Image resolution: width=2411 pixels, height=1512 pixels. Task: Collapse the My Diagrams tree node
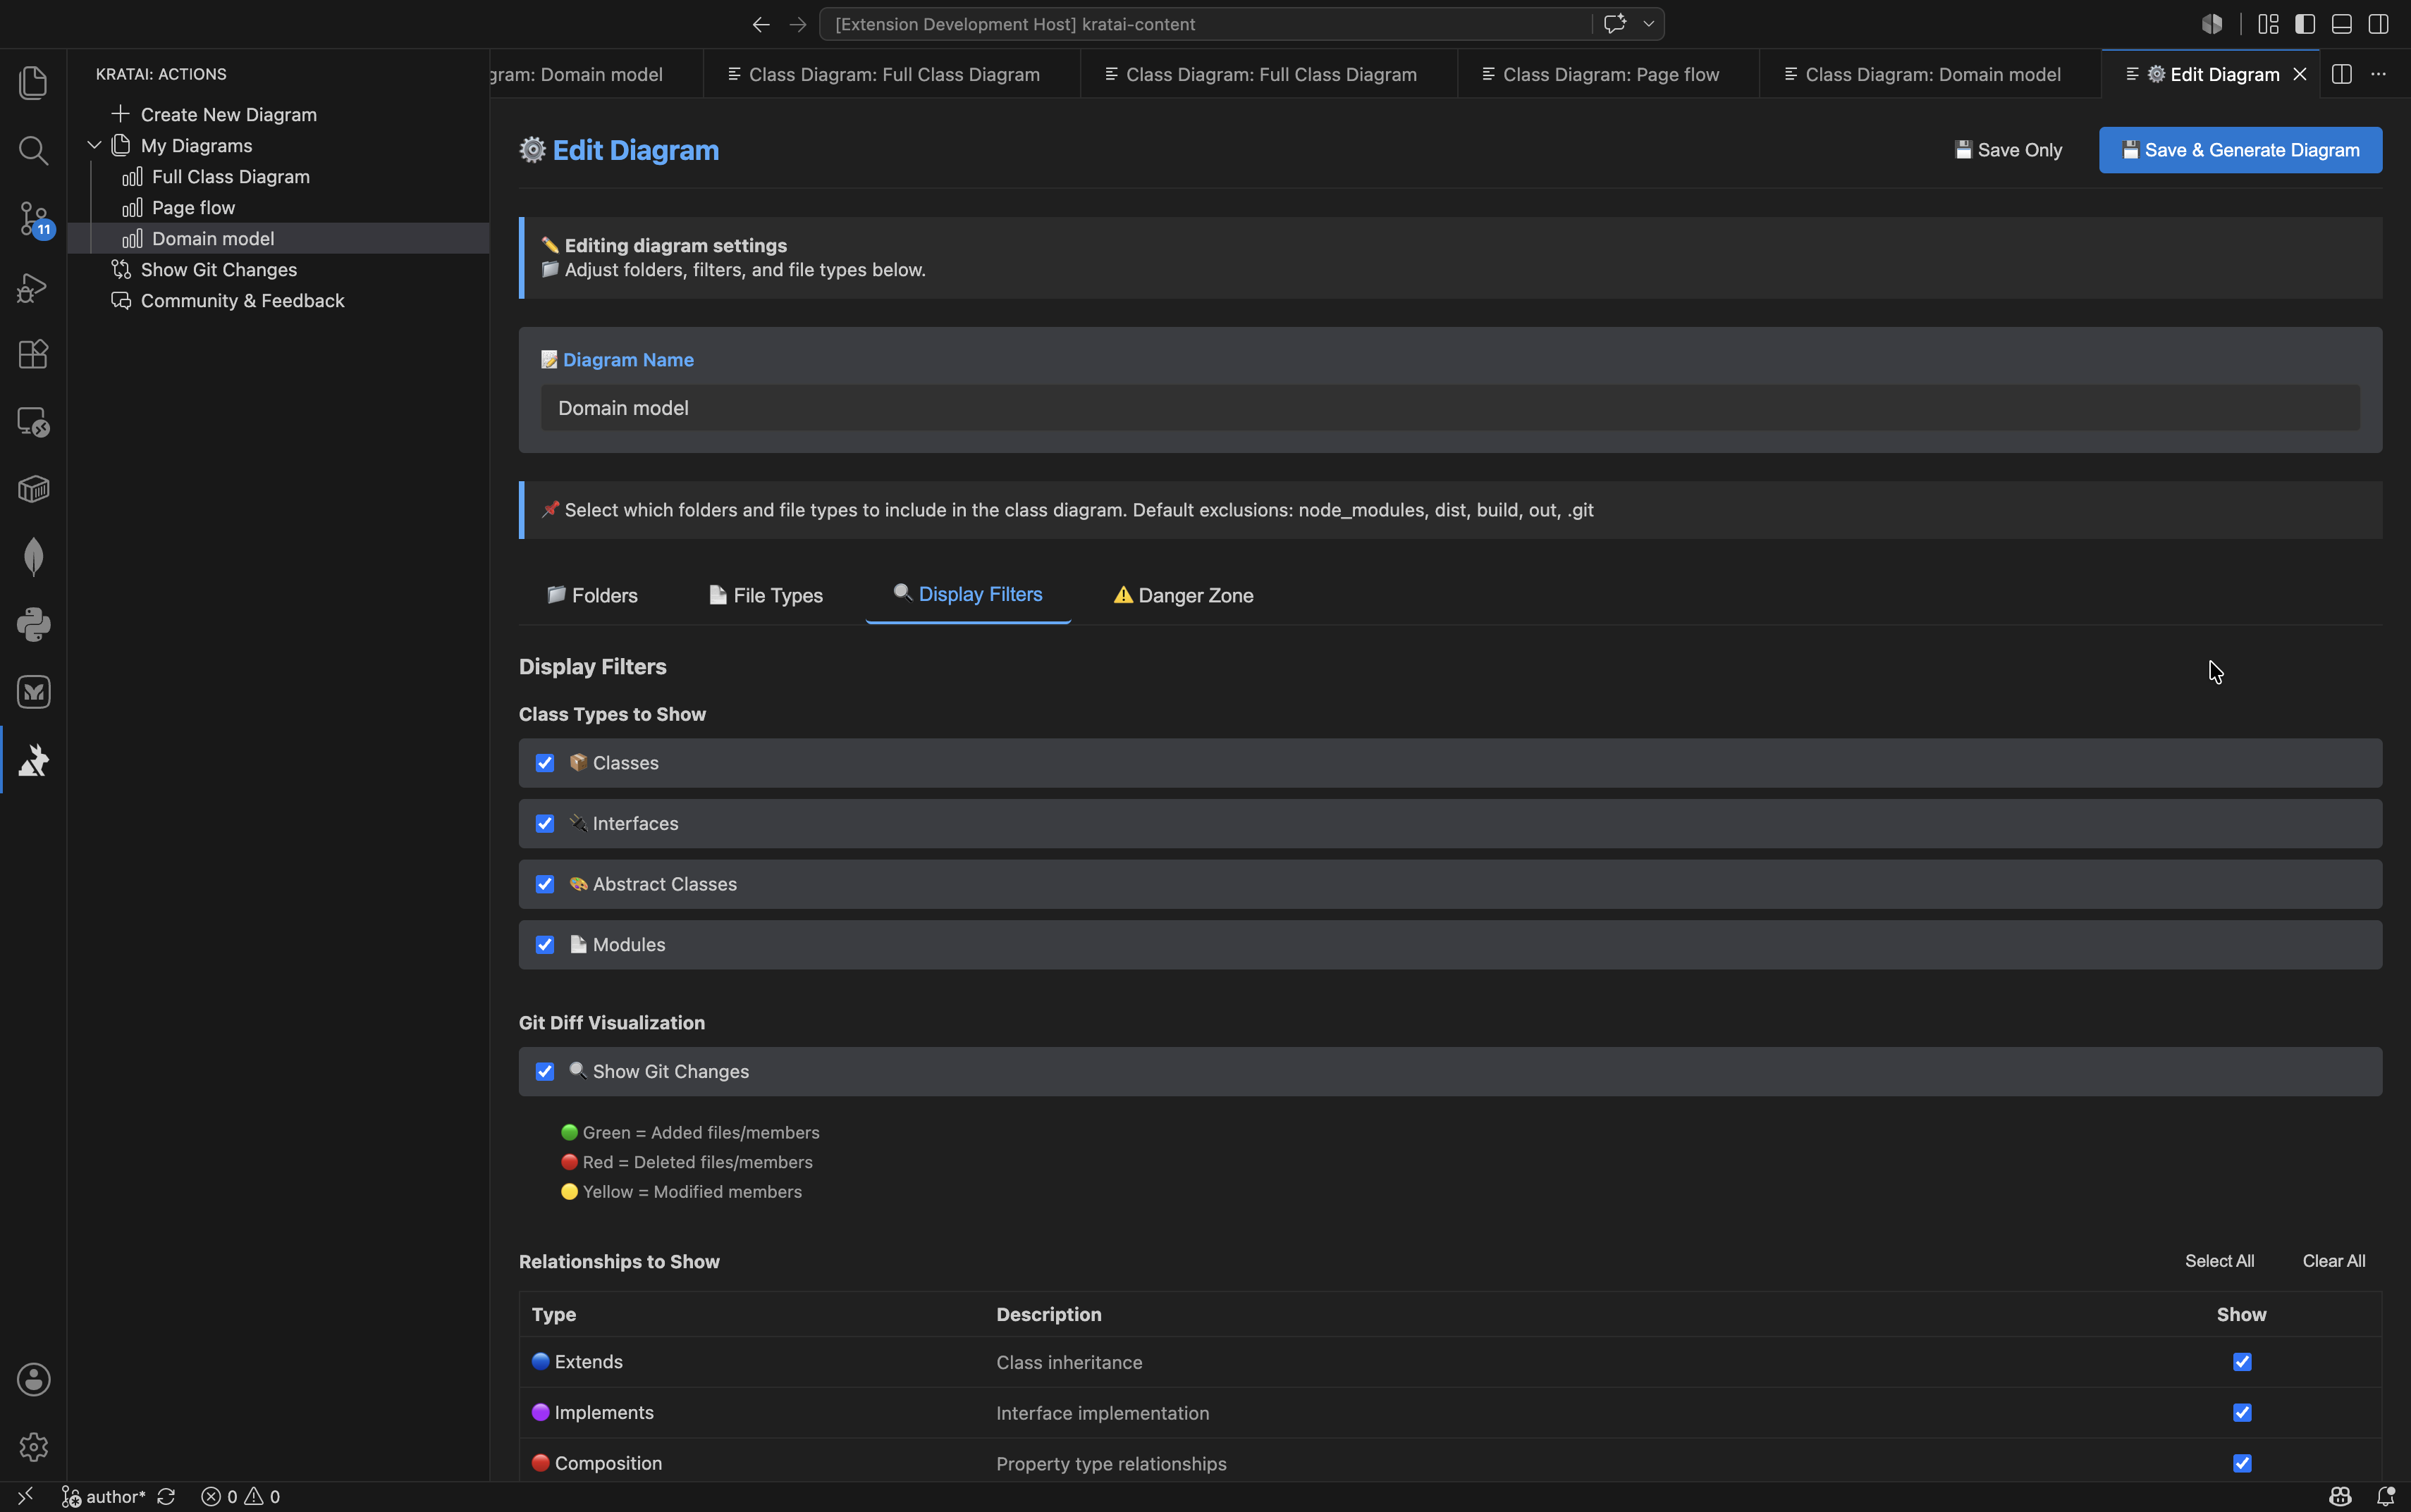tap(94, 146)
